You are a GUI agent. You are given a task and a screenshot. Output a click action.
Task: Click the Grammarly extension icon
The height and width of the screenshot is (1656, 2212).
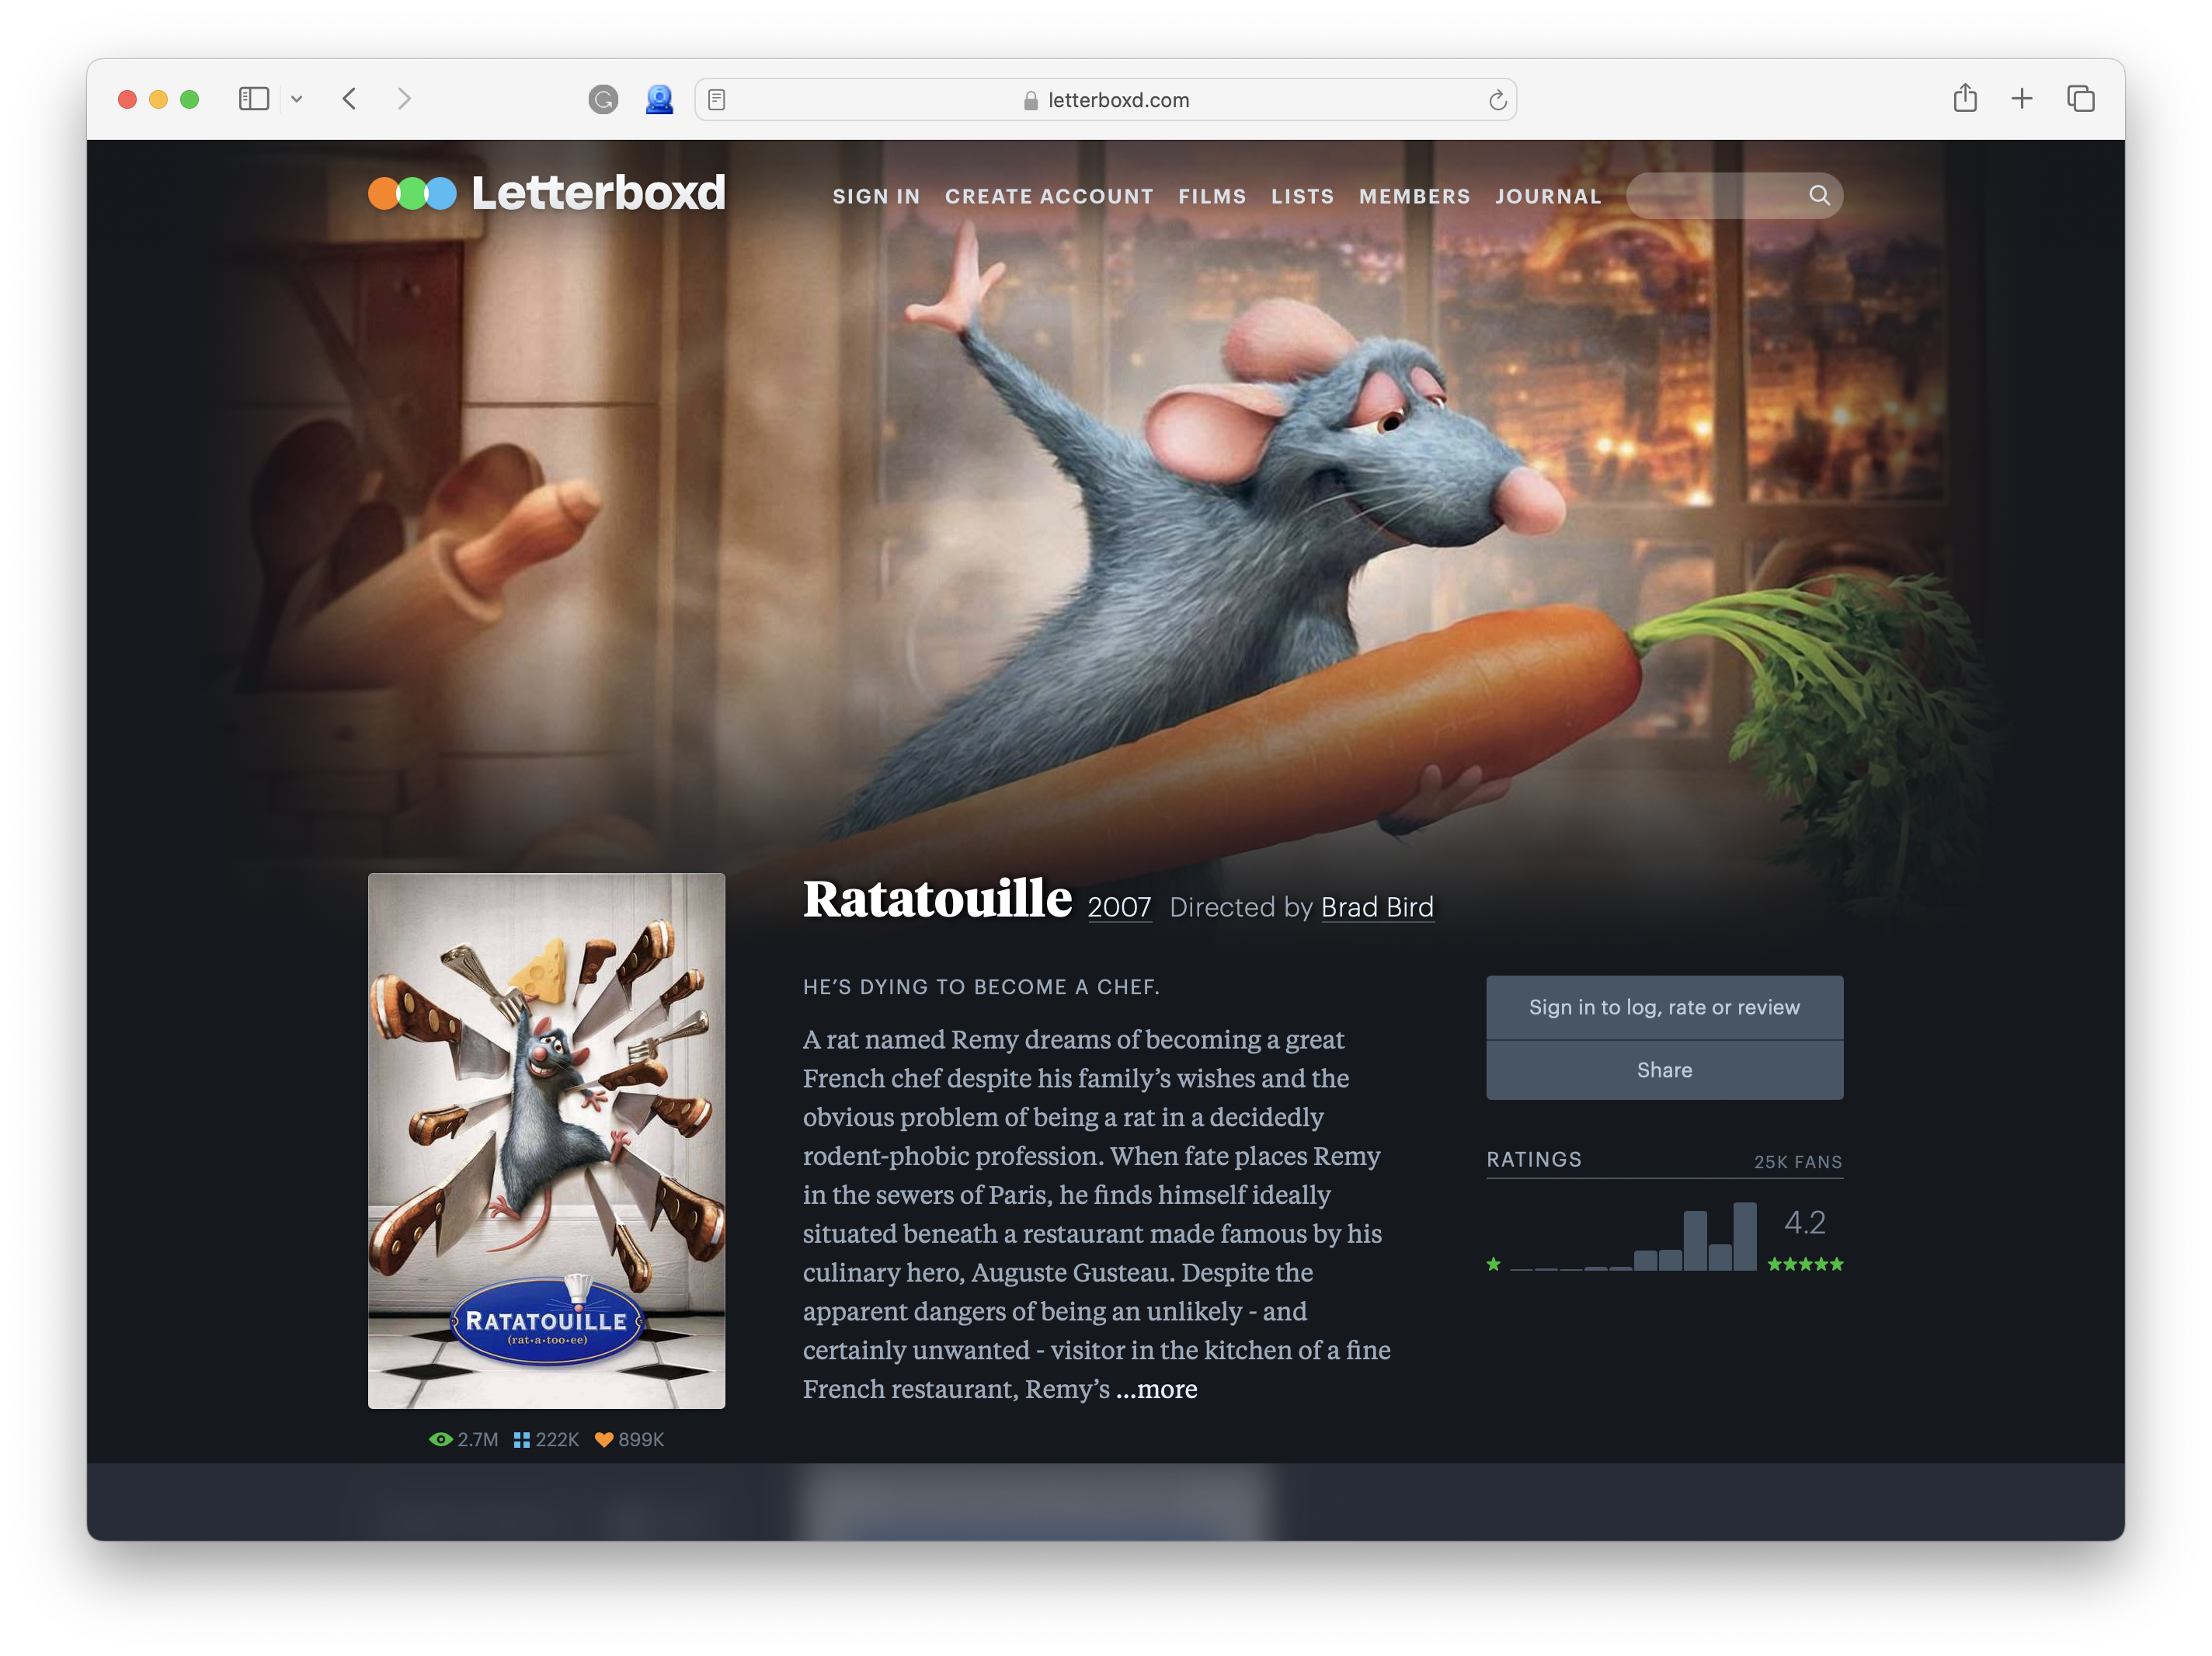pyautogui.click(x=603, y=99)
